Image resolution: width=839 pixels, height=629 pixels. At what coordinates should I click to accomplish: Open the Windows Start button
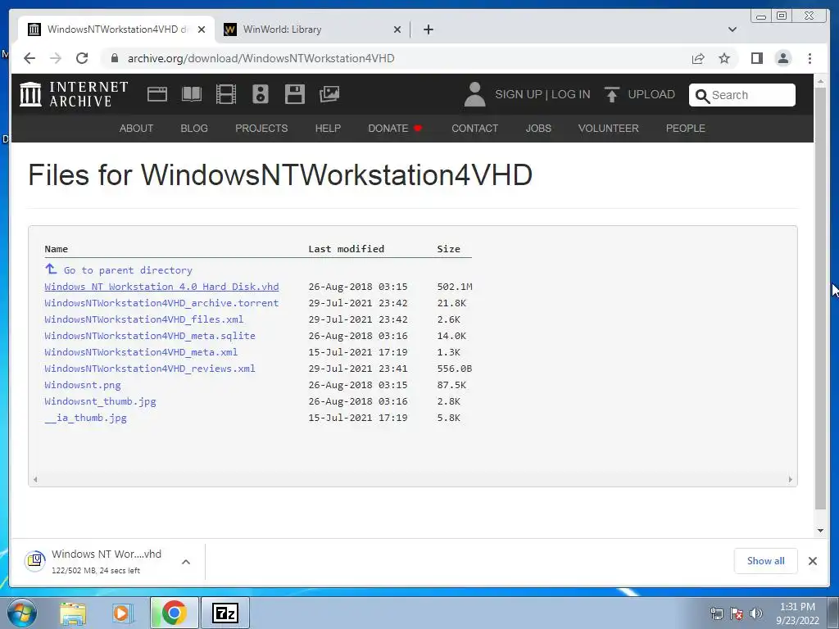(x=21, y=613)
